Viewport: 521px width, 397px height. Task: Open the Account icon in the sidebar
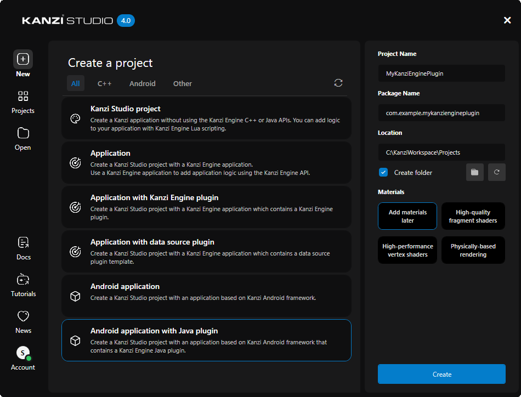(x=22, y=353)
